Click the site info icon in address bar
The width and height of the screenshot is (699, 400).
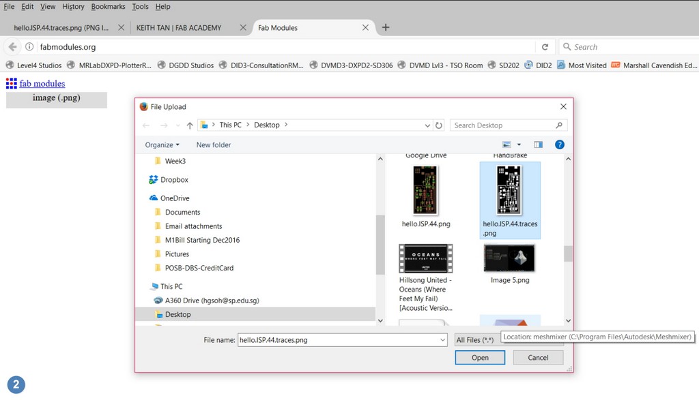pyautogui.click(x=29, y=47)
